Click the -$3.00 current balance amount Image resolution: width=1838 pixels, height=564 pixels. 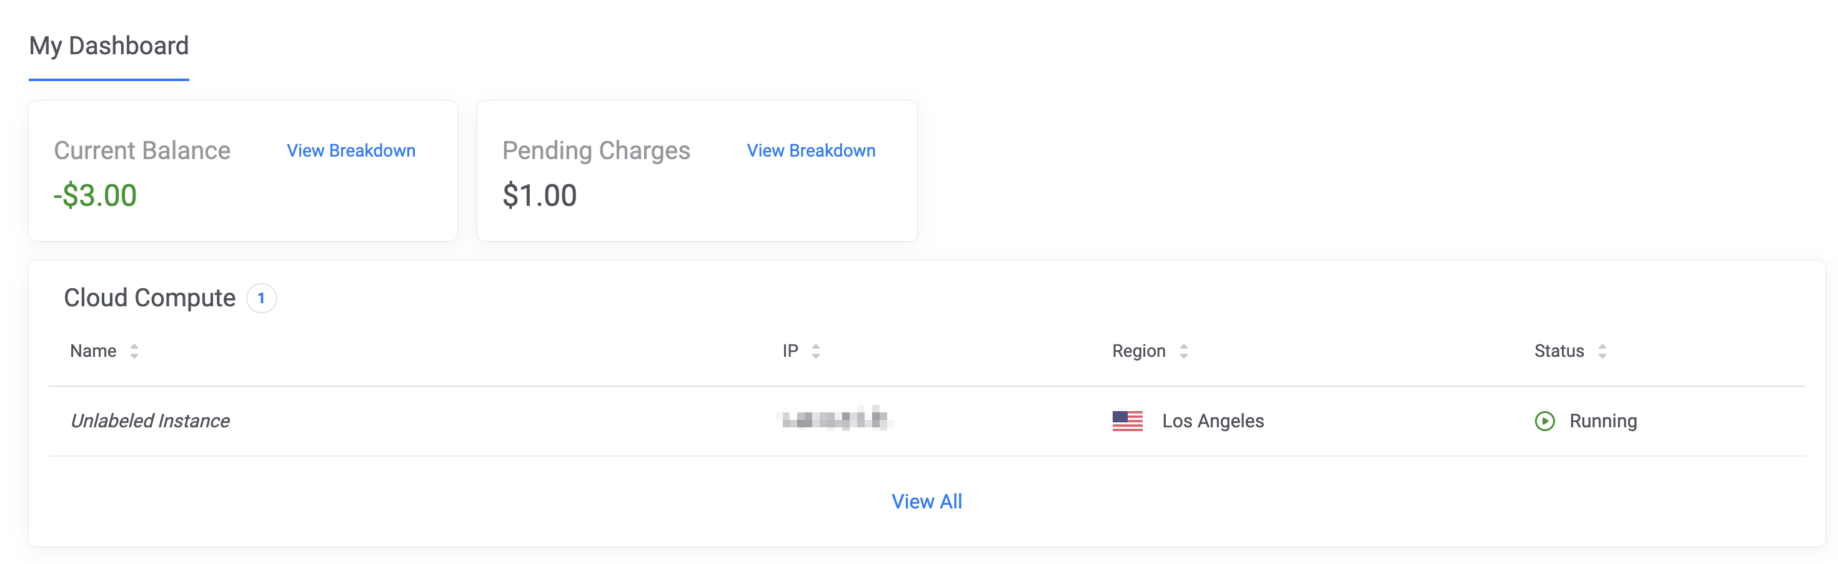95,195
